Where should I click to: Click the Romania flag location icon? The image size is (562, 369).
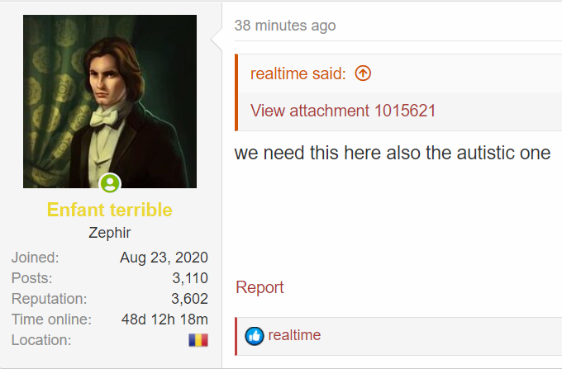[198, 340]
